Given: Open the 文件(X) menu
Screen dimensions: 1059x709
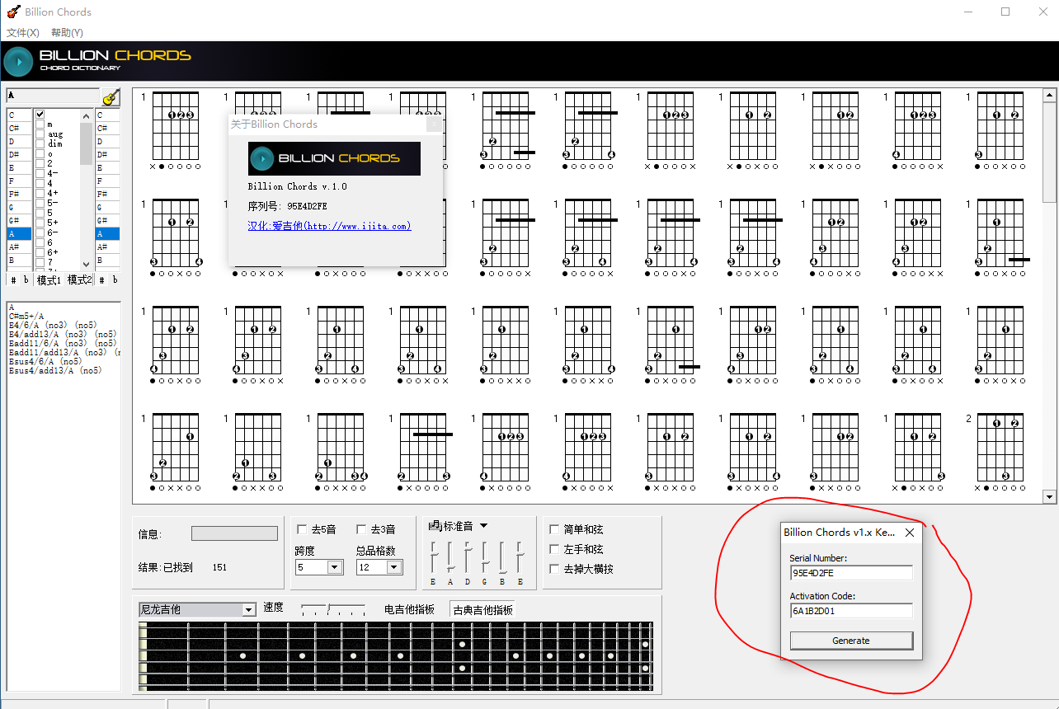Looking at the screenshot, I should point(23,33).
